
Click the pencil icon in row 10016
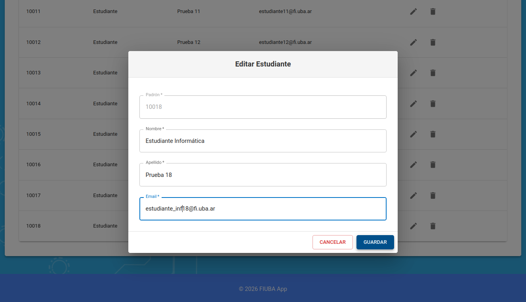(413, 165)
